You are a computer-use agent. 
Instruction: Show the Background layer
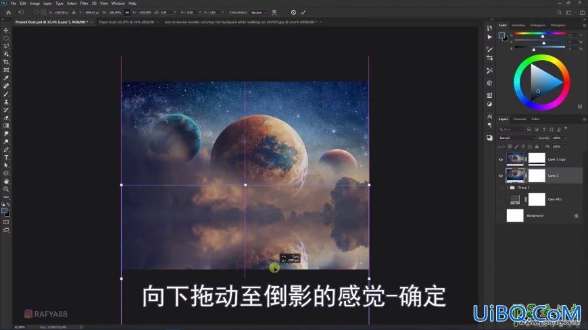click(501, 216)
